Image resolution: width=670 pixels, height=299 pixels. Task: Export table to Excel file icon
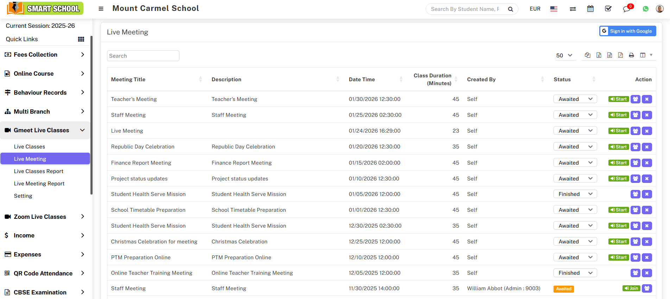coord(599,55)
